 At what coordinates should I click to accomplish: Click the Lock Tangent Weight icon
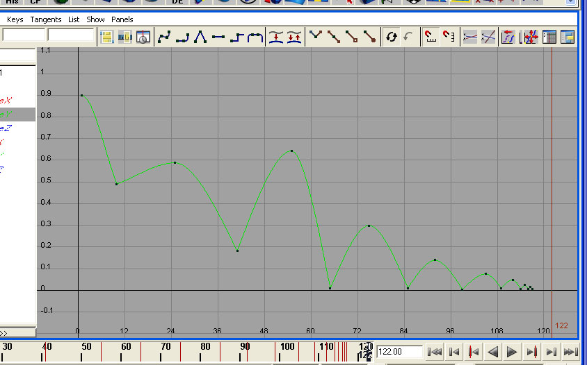[x=369, y=37]
